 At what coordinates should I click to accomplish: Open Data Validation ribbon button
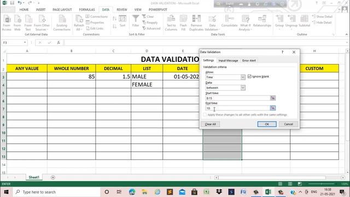212,23
